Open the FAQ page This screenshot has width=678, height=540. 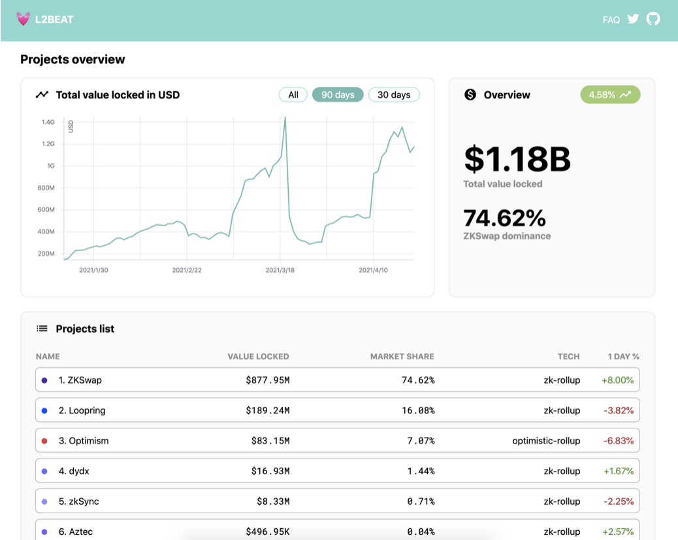[611, 20]
